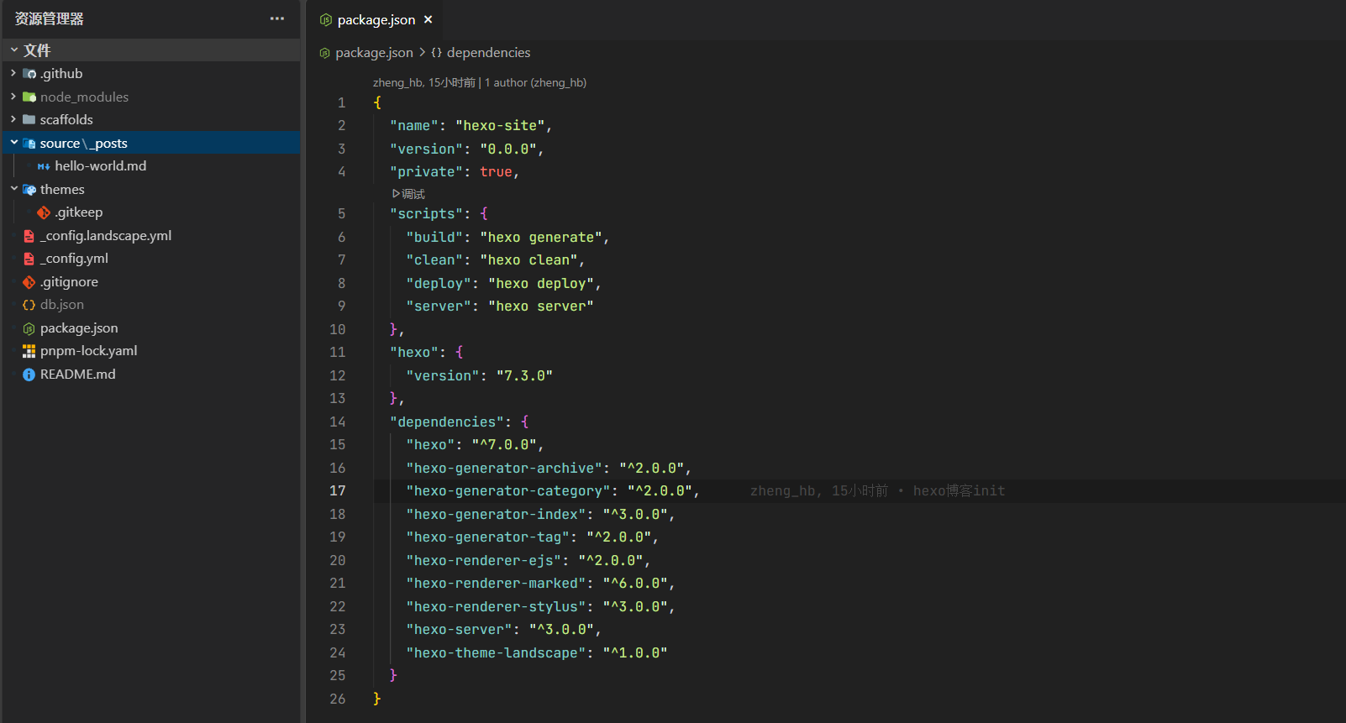Click the README.md info icon

click(x=29, y=375)
